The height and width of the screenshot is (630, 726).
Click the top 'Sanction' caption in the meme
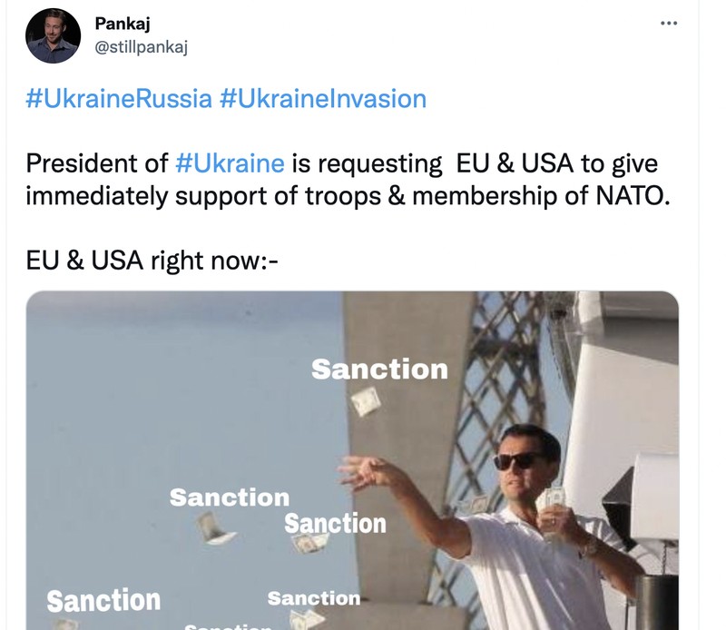(379, 369)
